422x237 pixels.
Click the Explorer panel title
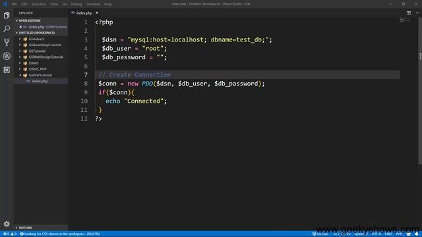click(x=26, y=13)
